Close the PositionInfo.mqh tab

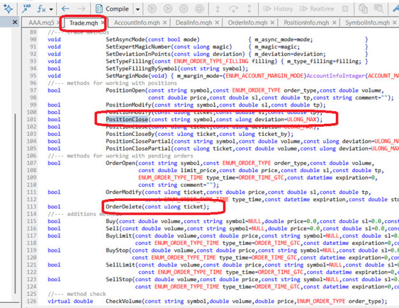pos(334,22)
